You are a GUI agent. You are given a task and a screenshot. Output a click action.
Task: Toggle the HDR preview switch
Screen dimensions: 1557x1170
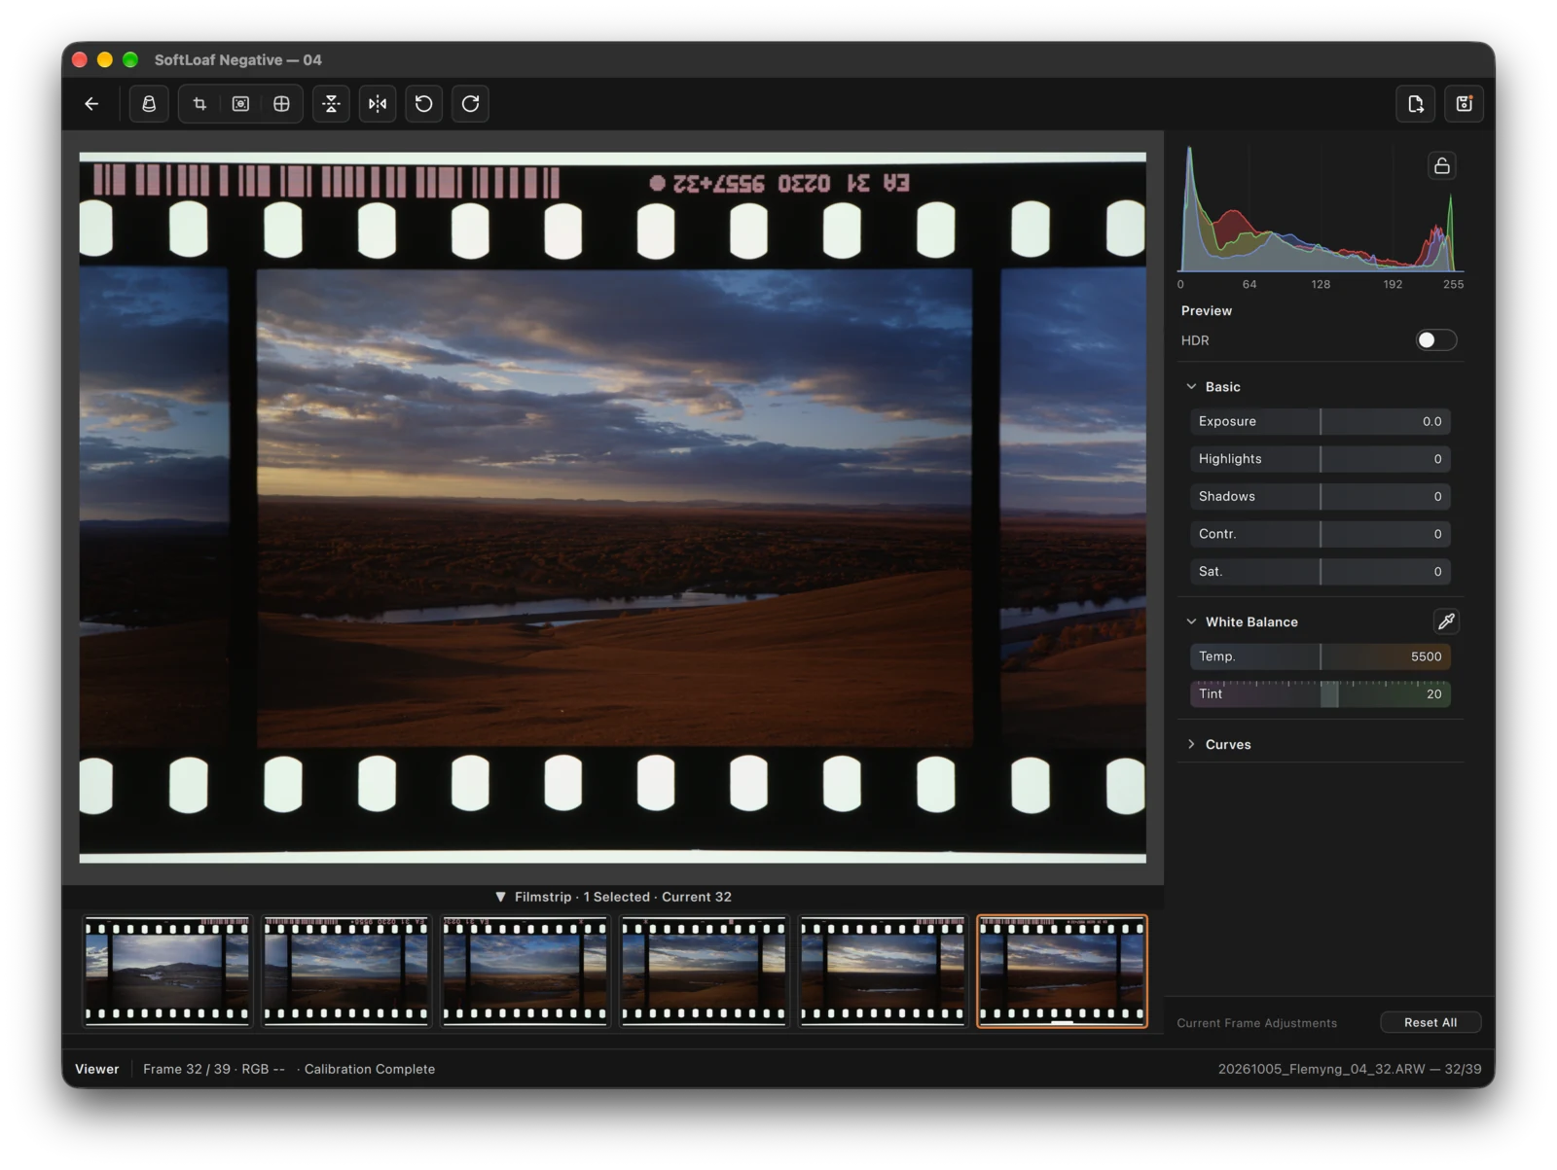[x=1435, y=340]
